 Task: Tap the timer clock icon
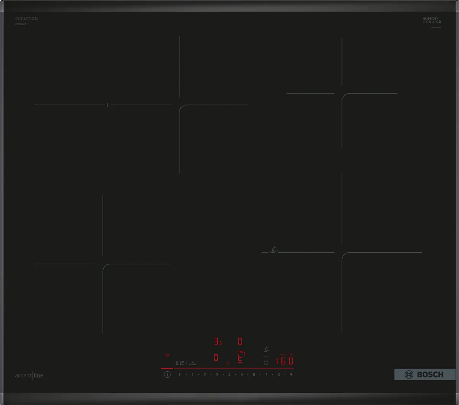265,362
